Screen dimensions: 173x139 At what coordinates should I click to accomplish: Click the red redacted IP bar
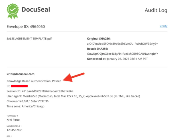(x=19, y=86)
